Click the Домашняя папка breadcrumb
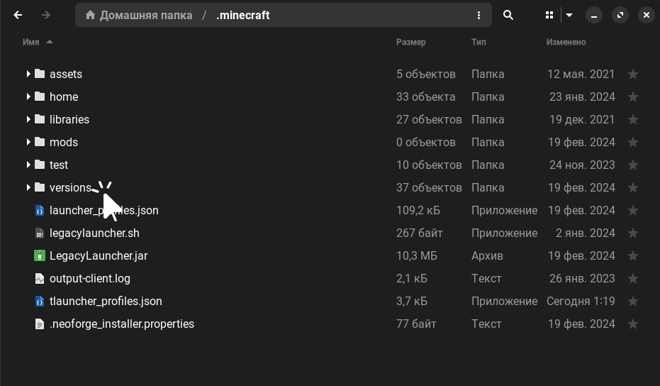660x386 pixels. [138, 15]
